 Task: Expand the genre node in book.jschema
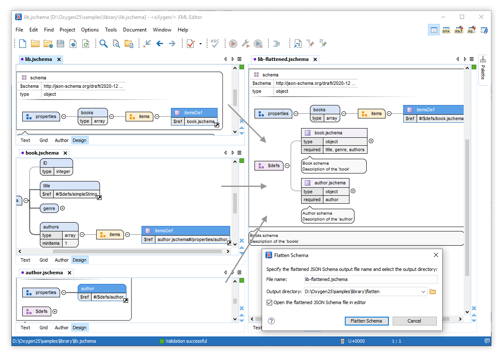[x=63, y=208]
